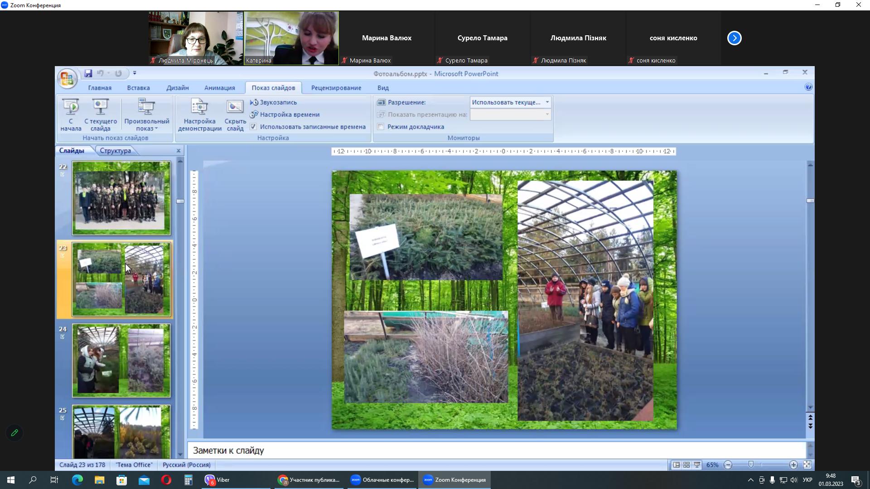Uncheck 'Использовать записанные времена' checkbox

253,127
